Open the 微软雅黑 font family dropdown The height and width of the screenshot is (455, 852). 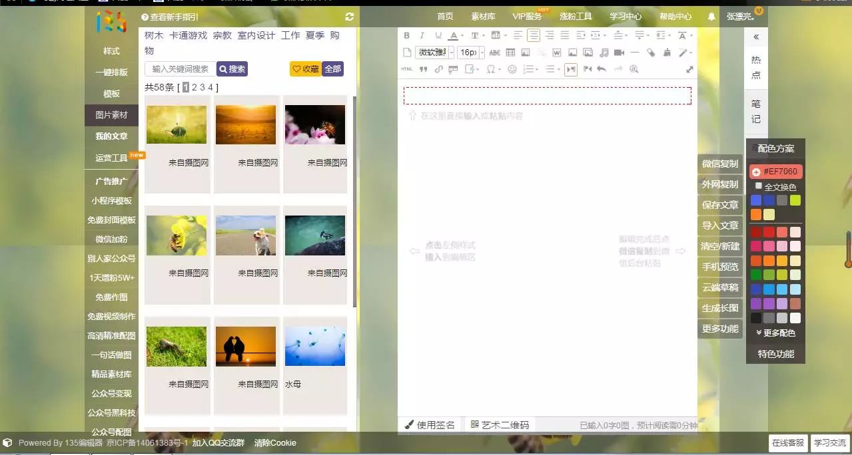pos(432,52)
